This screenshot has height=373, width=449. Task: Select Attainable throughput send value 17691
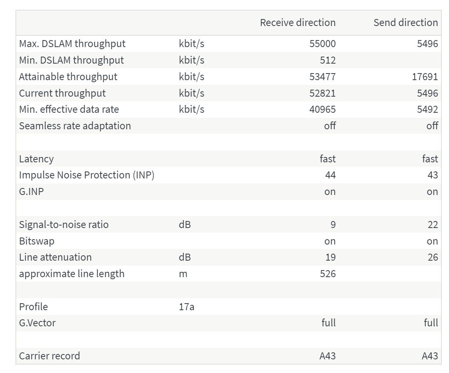click(425, 76)
